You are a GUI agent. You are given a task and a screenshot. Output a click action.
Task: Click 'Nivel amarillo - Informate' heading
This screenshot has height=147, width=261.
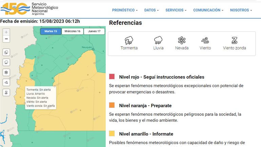146,134
